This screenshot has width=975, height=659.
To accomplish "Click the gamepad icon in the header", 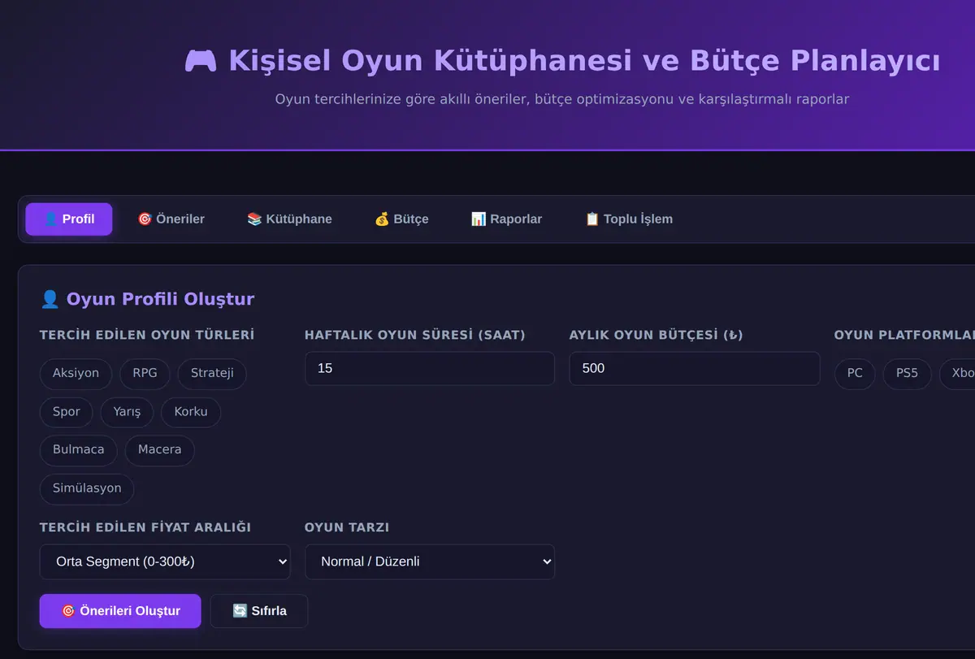I will pos(201,61).
